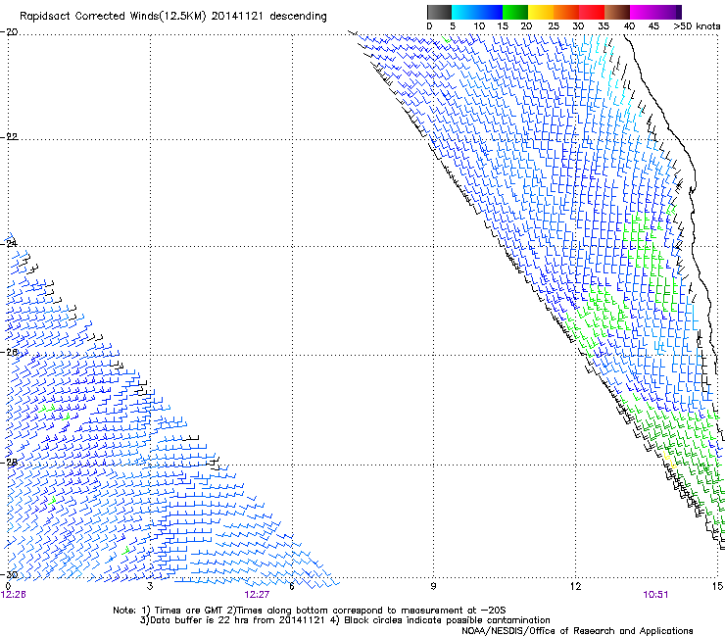The width and height of the screenshot is (725, 637).
Task: Click the magenta-purple 40-50 knots color segment
Action: pyautogui.click(x=655, y=12)
